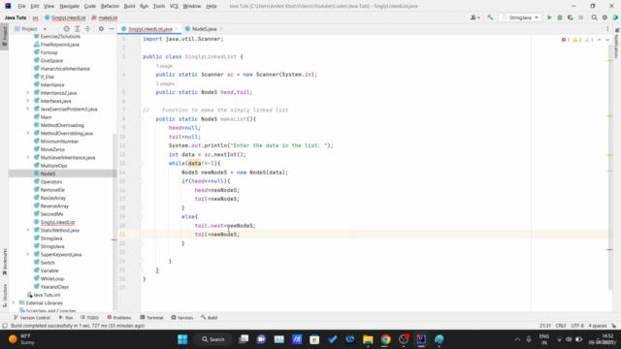Open the Navigate menu
Image resolution: width=621 pixels, height=349 pixels.
coord(69,6)
